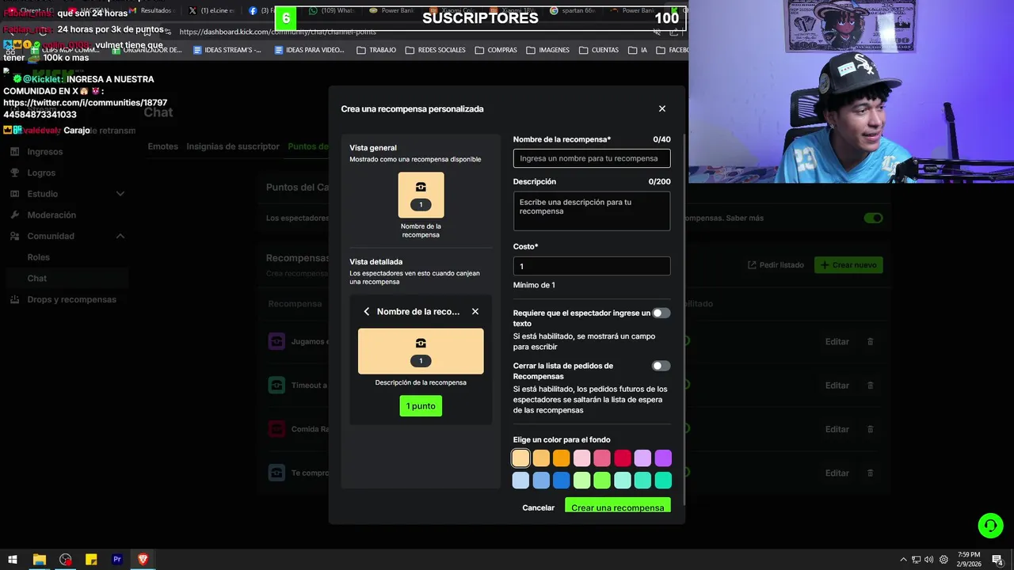Expand the Estudio sidebar section chevron
Image resolution: width=1014 pixels, height=570 pixels.
(x=120, y=194)
